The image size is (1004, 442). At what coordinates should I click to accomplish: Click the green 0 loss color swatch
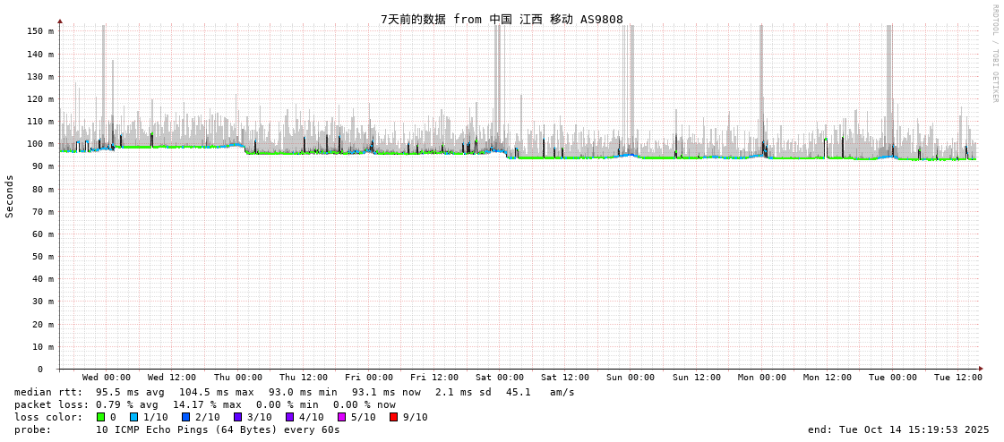pos(101,417)
